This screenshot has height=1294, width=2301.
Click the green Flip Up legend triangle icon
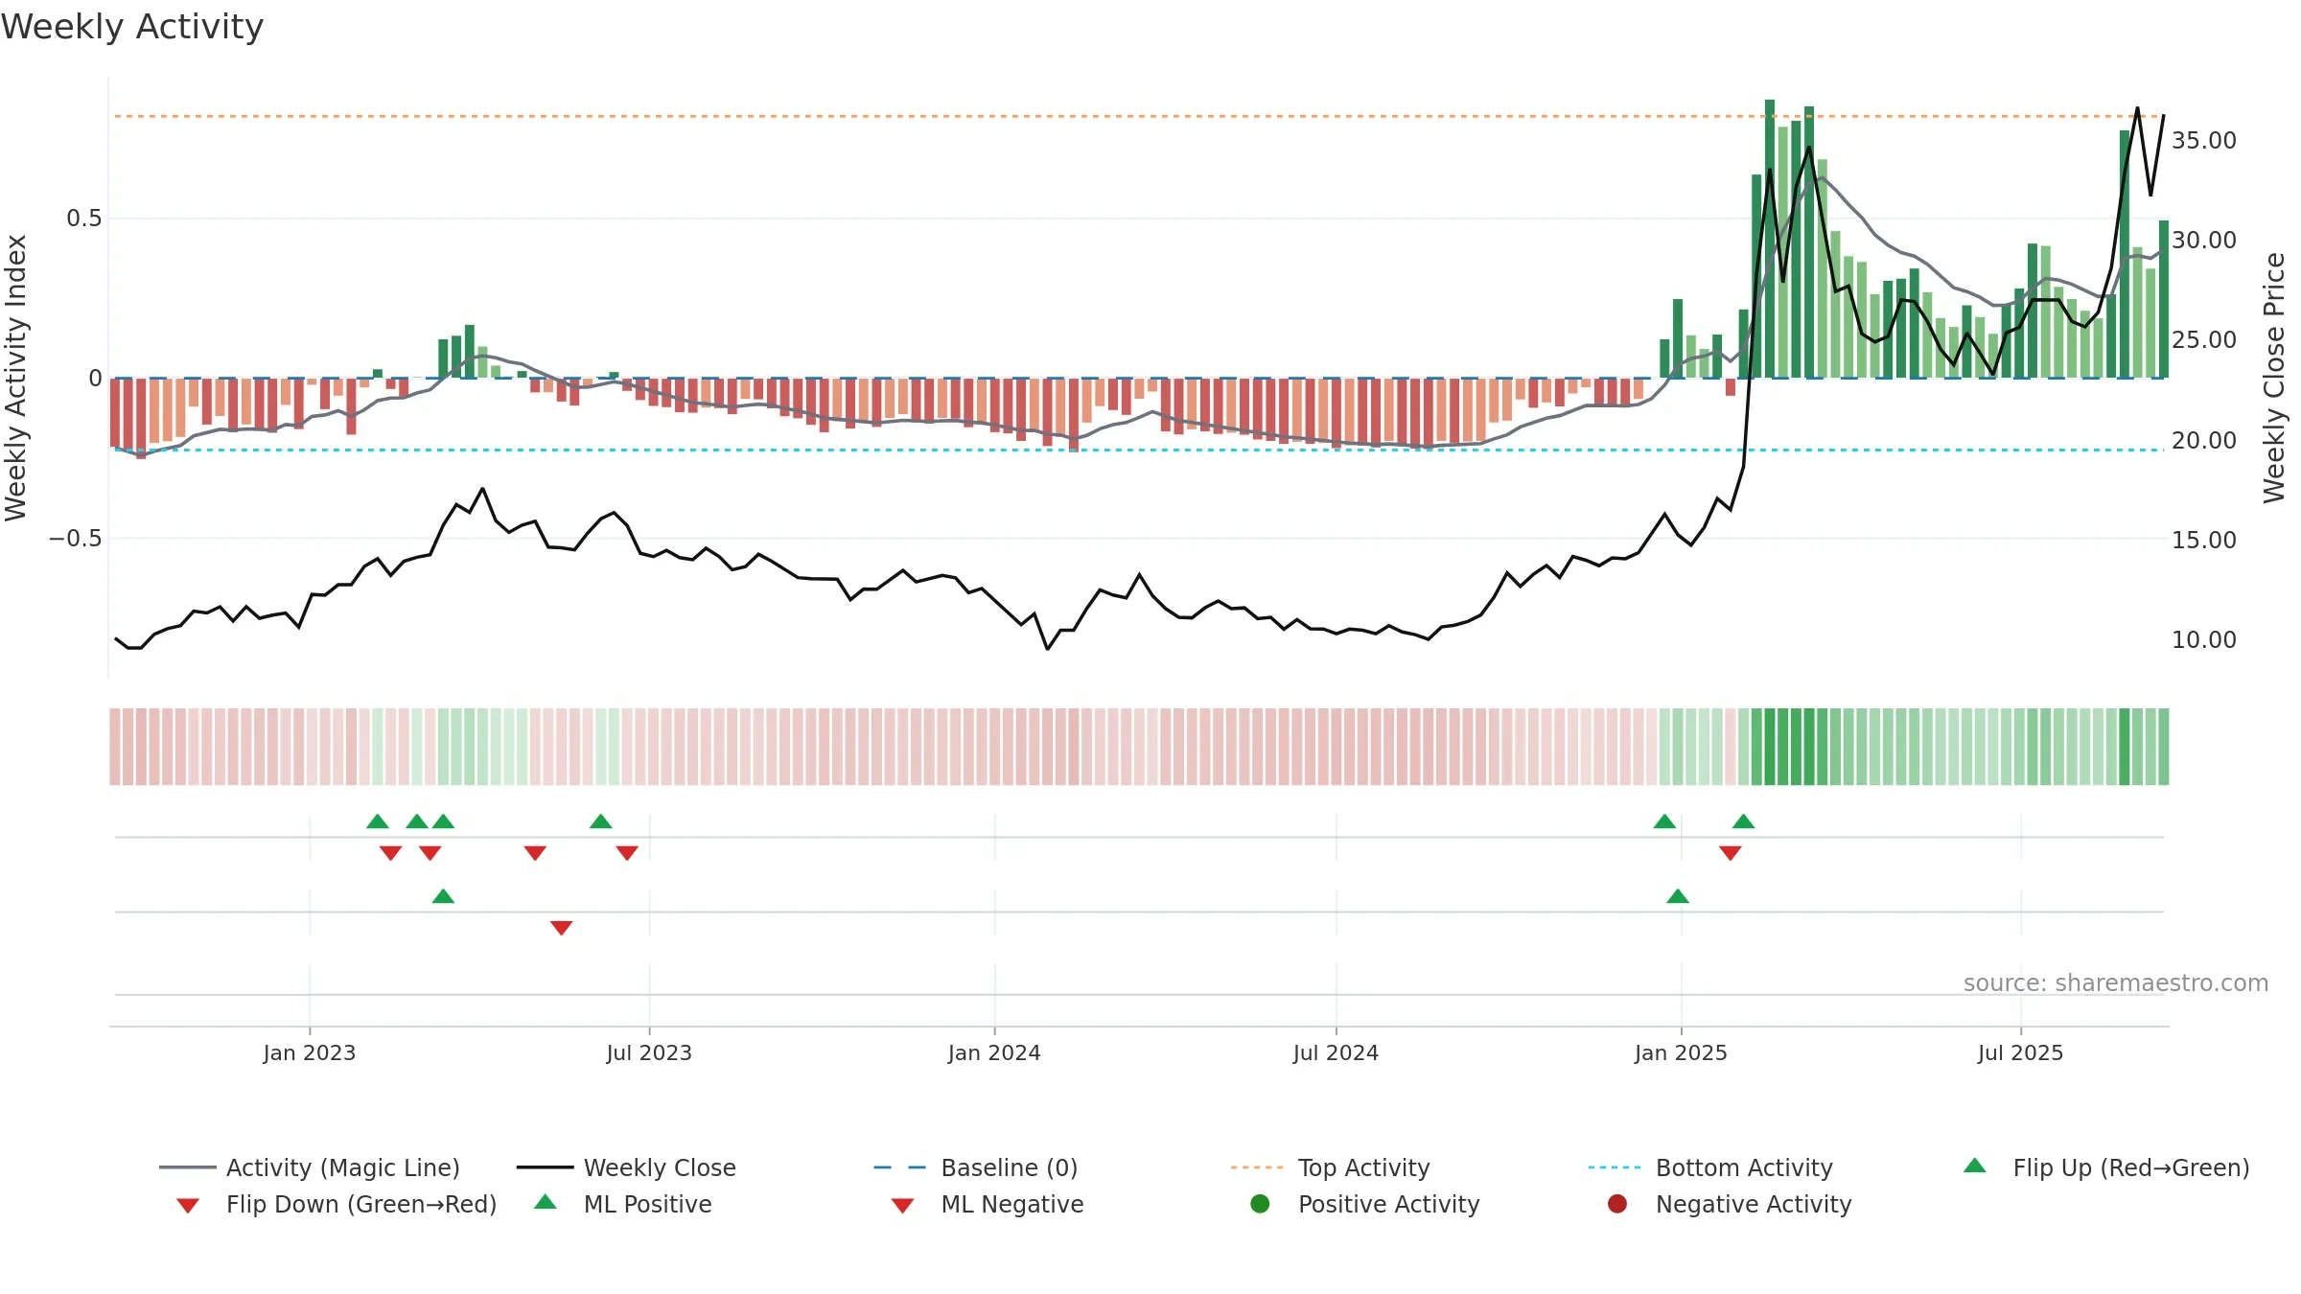(1975, 1166)
